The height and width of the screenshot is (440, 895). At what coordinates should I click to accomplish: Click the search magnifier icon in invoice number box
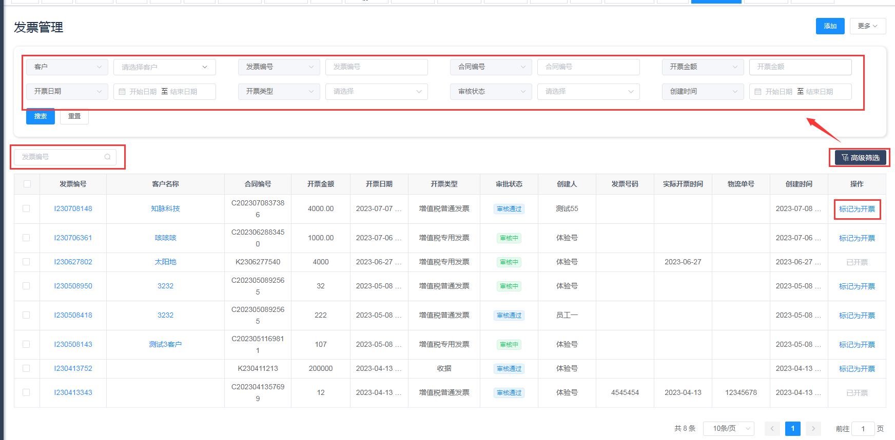(x=108, y=157)
